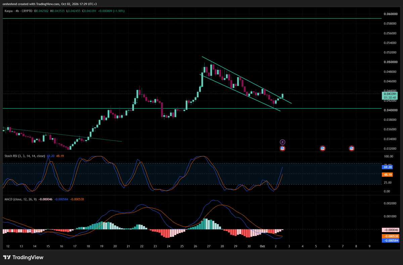Click date 18 on the time axis

pos(88,246)
